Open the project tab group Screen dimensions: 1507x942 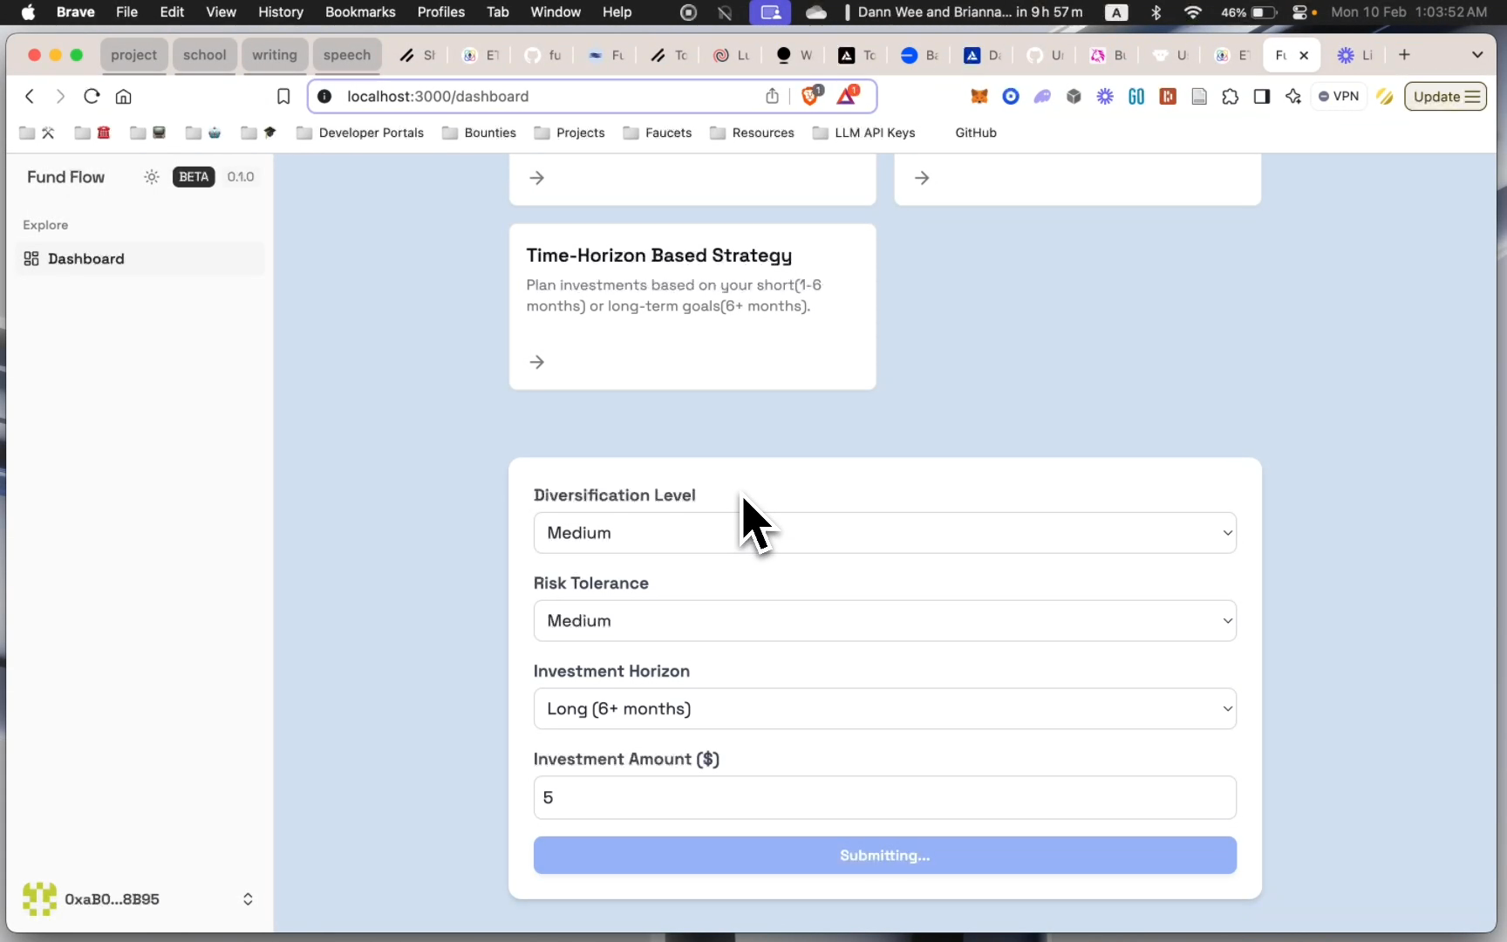tap(133, 55)
